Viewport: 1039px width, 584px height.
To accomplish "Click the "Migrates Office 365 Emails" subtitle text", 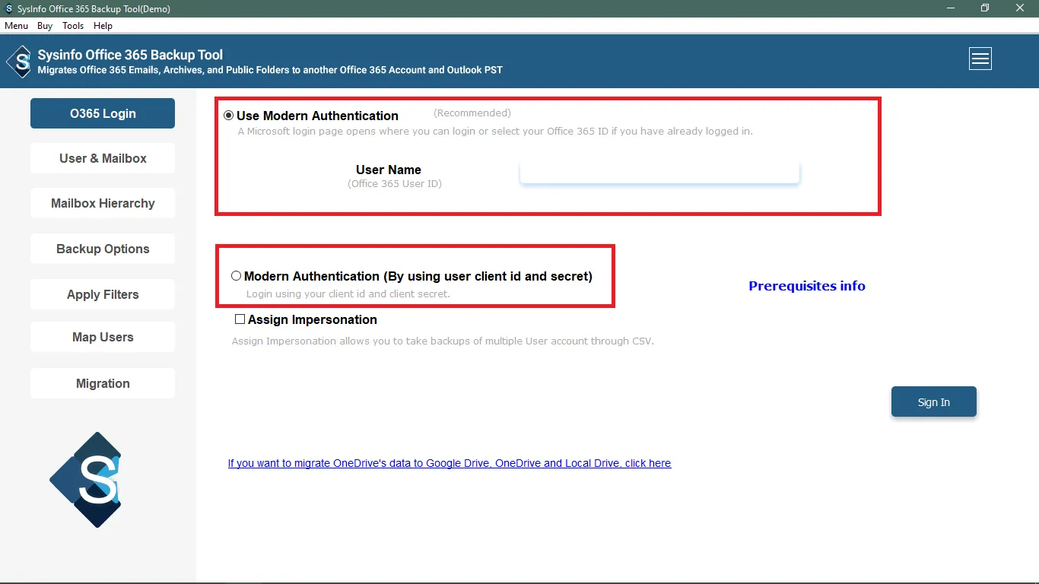I will [270, 70].
